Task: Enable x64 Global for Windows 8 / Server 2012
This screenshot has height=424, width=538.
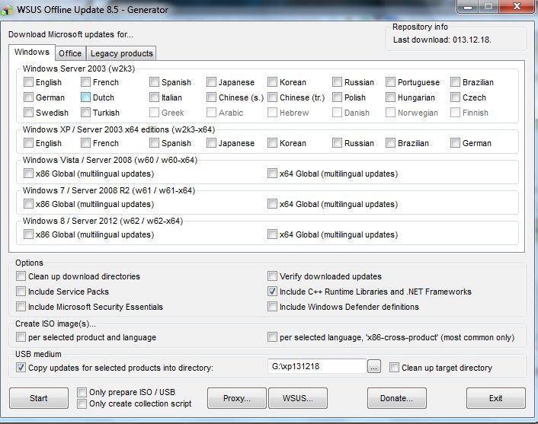Action: coord(273,234)
